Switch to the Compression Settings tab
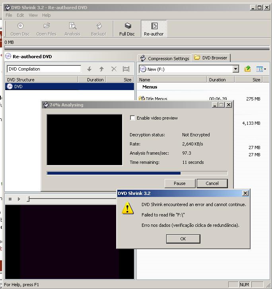 point(164,58)
